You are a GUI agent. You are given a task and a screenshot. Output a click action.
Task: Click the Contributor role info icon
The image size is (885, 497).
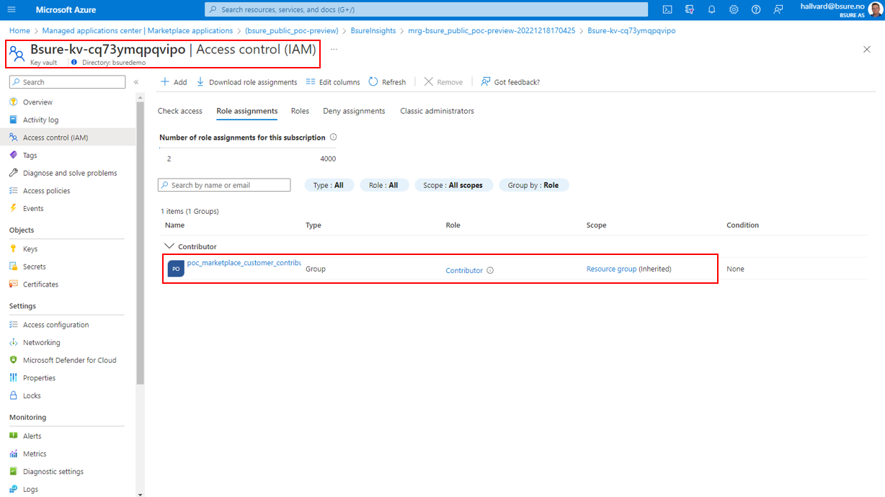490,271
